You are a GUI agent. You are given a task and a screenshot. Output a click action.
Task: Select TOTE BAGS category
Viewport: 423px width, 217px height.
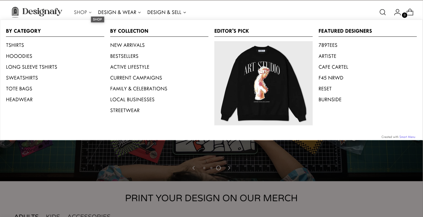point(19,89)
